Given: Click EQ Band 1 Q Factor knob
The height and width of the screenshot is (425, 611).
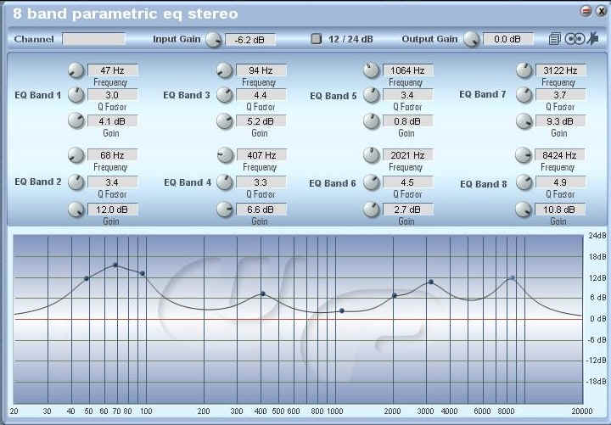Looking at the screenshot, I should [x=76, y=95].
